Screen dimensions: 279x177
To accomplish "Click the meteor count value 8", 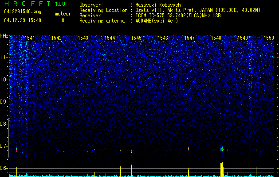I will point(63,20).
